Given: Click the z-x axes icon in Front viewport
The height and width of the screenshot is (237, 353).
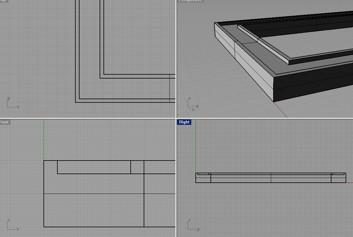Looking at the screenshot, I should tap(12, 225).
